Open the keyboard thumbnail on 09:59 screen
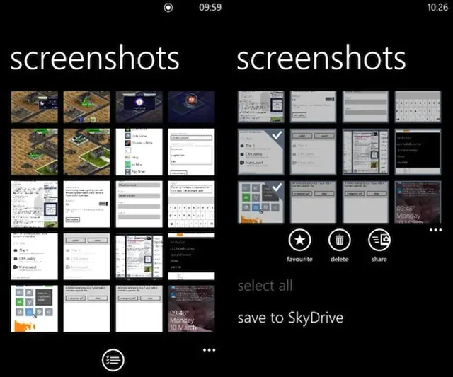 pos(191,204)
